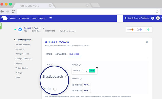Image resolution: width=162 pixels, height=99 pixels.
Task: Install the Elasticsearch package
Action: (x=87, y=85)
